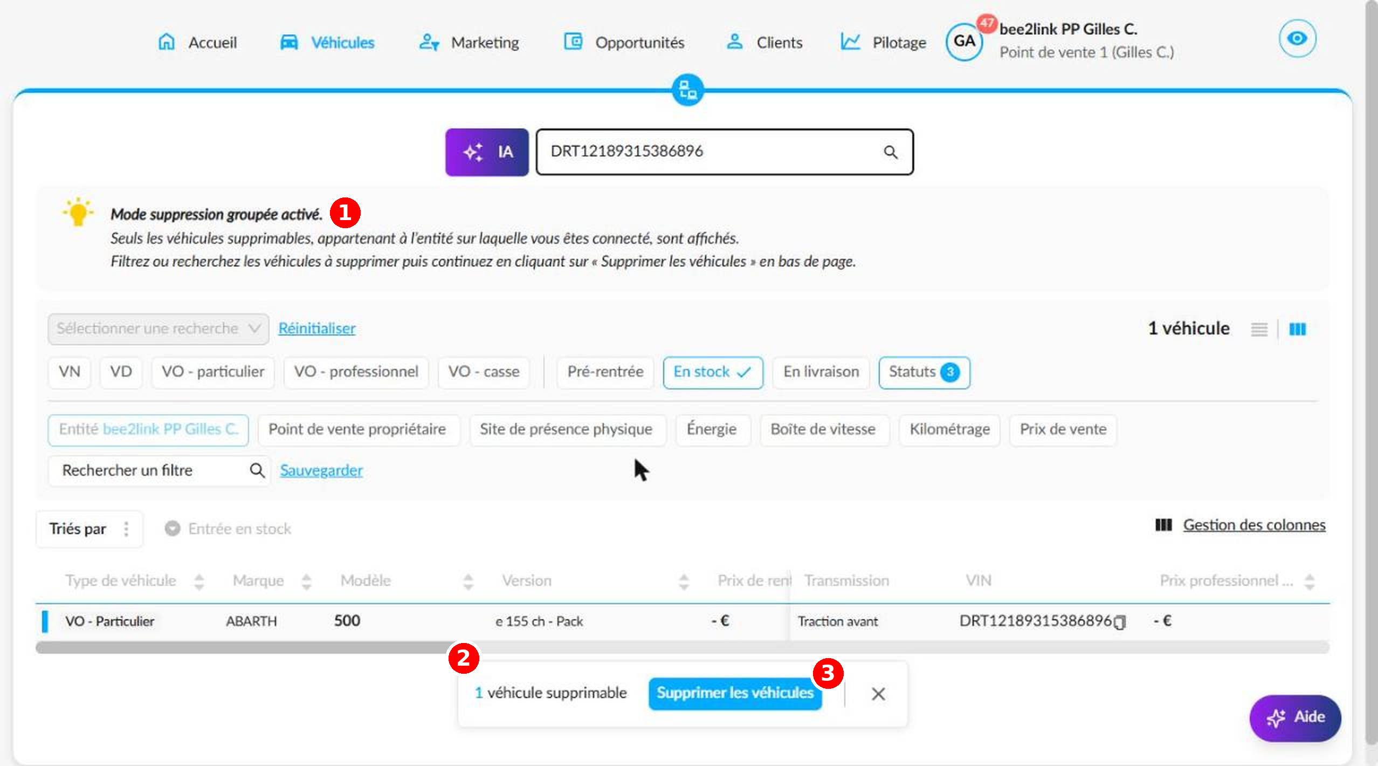This screenshot has height=766, width=1378.
Task: Open the Prix de vente filter
Action: pyautogui.click(x=1063, y=429)
